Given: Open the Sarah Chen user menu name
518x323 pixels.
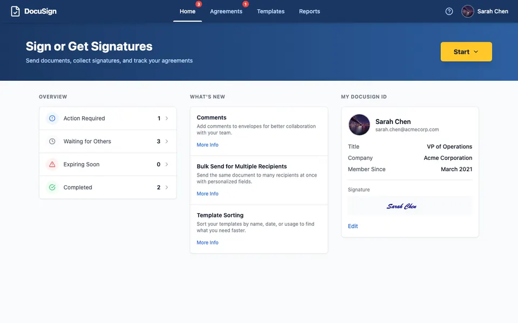Looking at the screenshot, I should click(493, 11).
